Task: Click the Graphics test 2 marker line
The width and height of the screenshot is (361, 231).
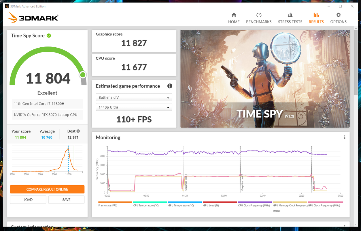Action: pyautogui.click(x=241, y=169)
